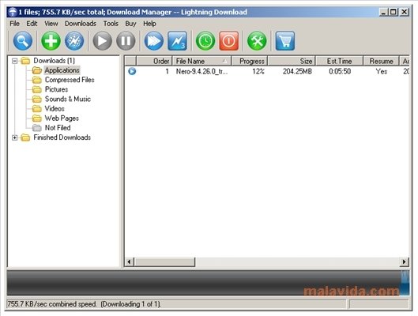Click the right arrow of horizontal scrollbar
This screenshot has height=316, width=418.
[x=404, y=261]
